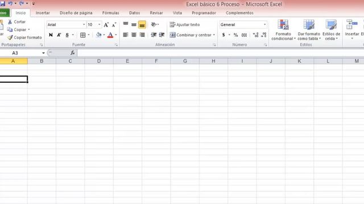364x204 pixels.
Task: Click the Copiar formato paintbrush icon
Action: [x=10, y=37]
